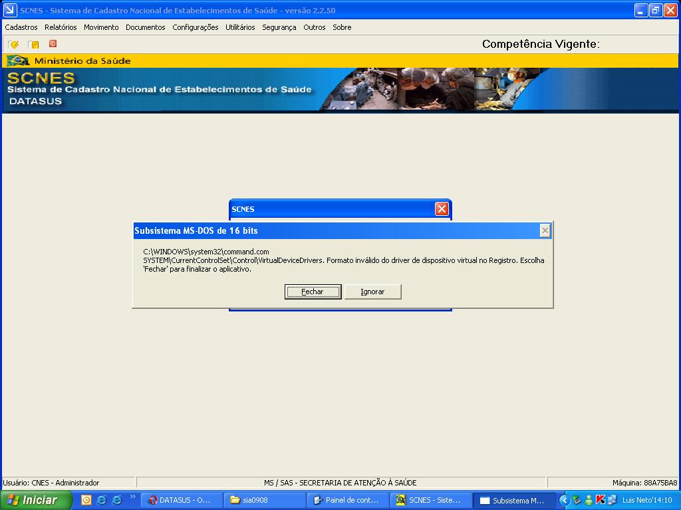
Task: Switch to the Painel de controle taskbar button
Action: point(348,500)
